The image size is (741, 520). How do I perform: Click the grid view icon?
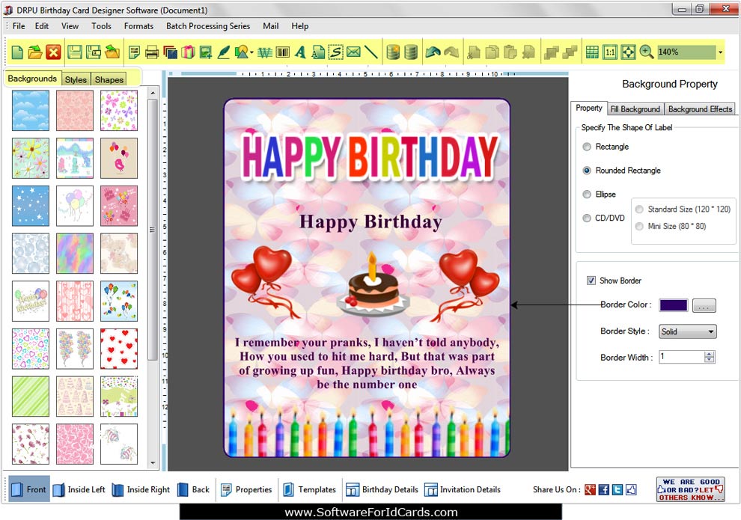pyautogui.click(x=592, y=52)
